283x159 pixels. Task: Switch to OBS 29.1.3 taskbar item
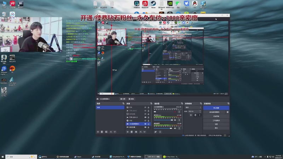[153, 157]
